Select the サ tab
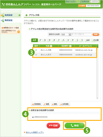This screenshot has width=103, height=137. (49, 40)
